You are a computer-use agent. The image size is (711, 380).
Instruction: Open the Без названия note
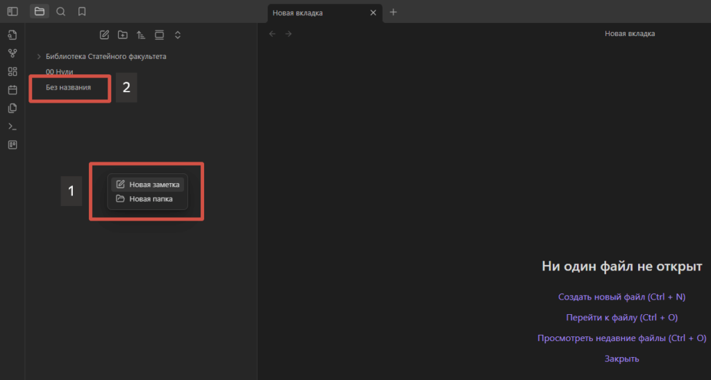(69, 87)
